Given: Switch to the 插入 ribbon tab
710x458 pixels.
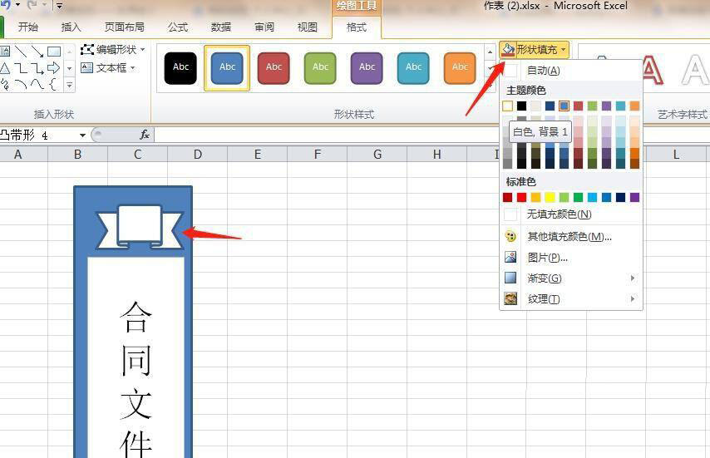Looking at the screenshot, I should point(71,27).
